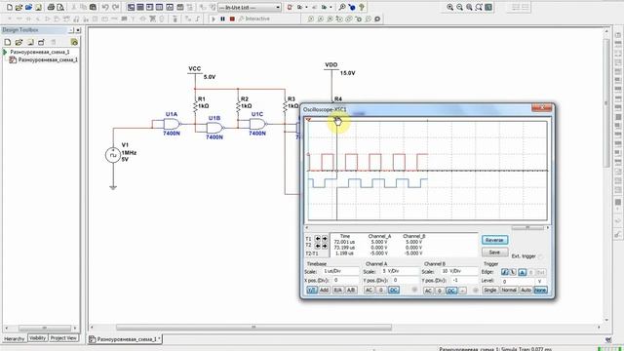Choose Normal trigger mode
The image size is (624, 351).
pyautogui.click(x=509, y=291)
